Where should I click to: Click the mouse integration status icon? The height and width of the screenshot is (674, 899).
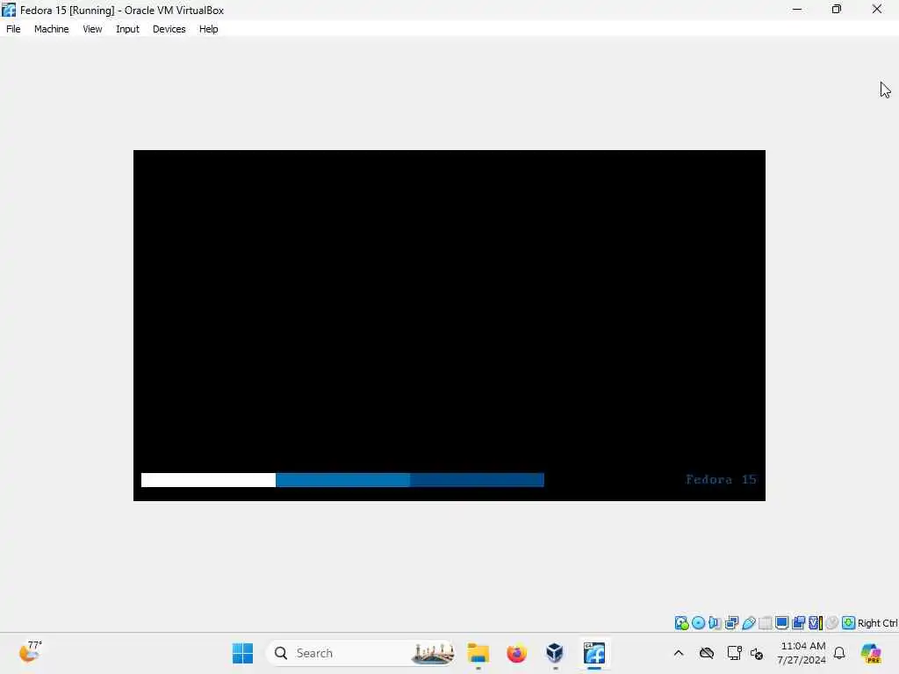[832, 623]
